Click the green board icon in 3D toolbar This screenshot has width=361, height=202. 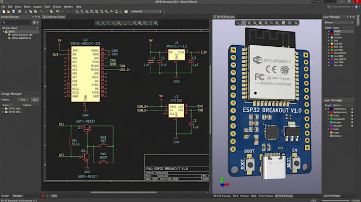[x=296, y=23]
